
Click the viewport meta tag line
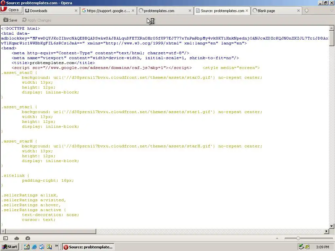(125, 58)
